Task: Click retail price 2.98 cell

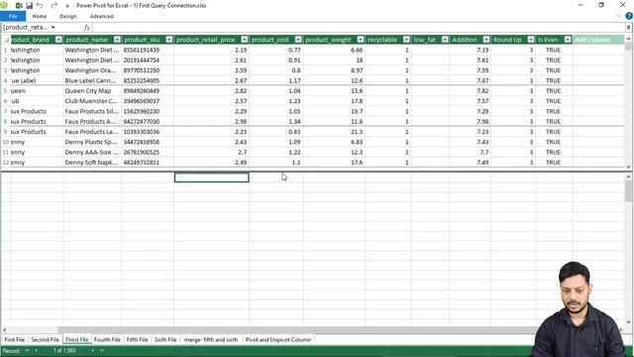Action: pyautogui.click(x=211, y=121)
